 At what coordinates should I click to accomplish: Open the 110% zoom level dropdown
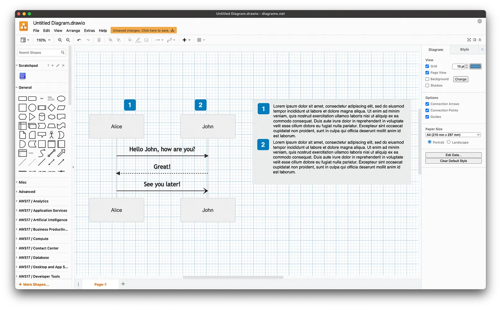tap(43, 40)
